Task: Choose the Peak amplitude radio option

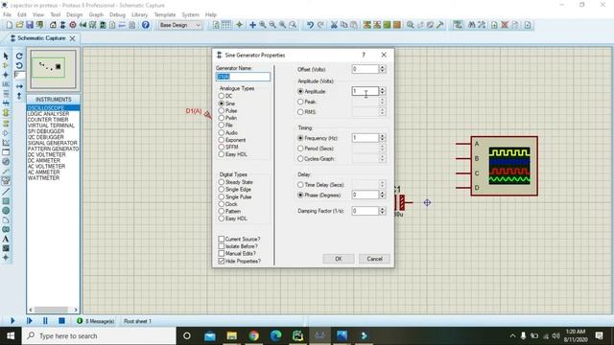Action: (300, 102)
